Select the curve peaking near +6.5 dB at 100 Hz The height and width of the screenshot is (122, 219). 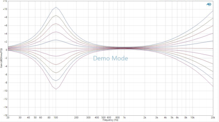tap(56, 24)
